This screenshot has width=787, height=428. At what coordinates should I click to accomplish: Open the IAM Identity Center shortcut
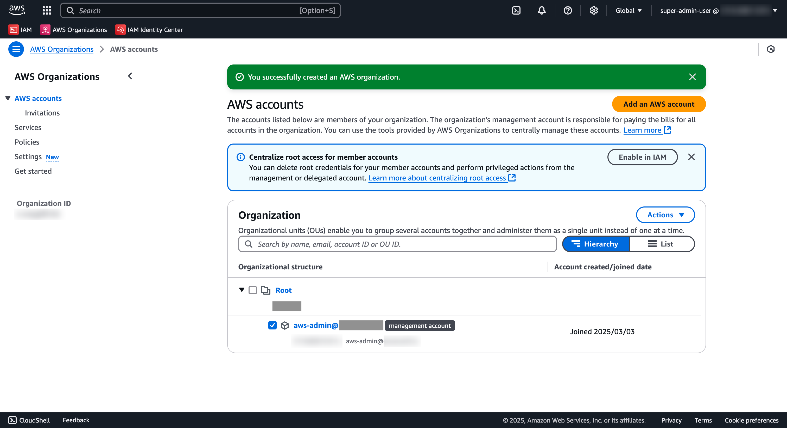coord(149,30)
